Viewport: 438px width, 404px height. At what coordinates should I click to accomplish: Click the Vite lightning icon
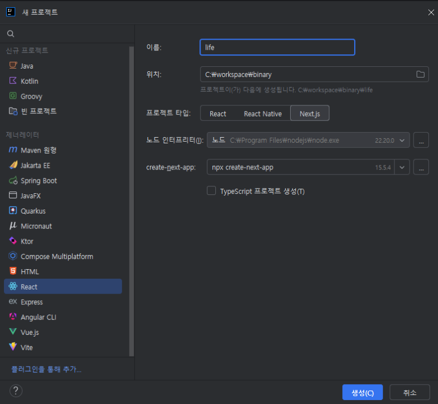13,347
